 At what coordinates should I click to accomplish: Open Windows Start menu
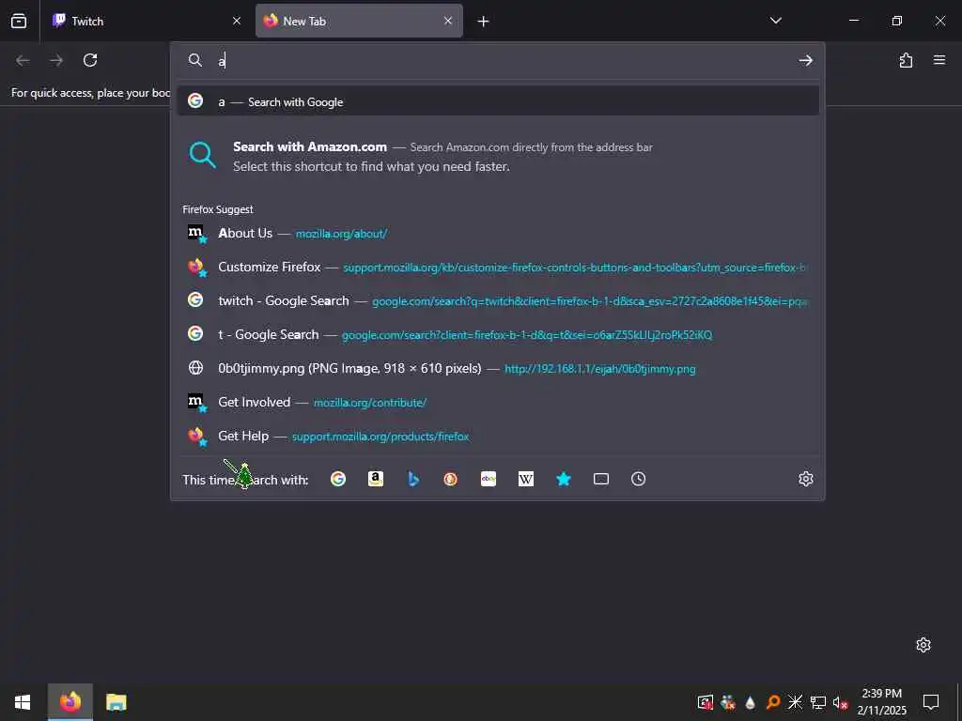click(23, 702)
